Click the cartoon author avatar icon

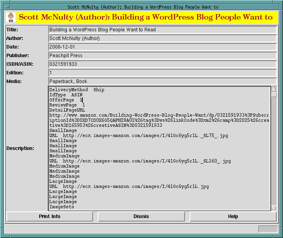point(11,18)
